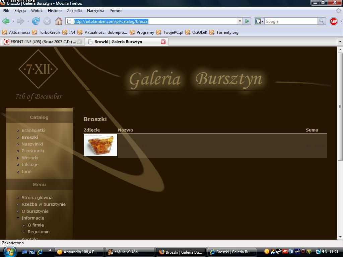Click the search magnifier button
343x257 pixels.
(322, 21)
